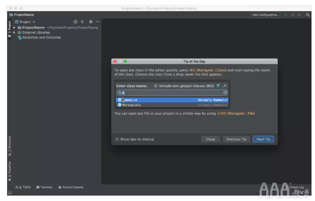
Task: Click the Close button in Tip of the Day
Action: [x=211, y=139]
